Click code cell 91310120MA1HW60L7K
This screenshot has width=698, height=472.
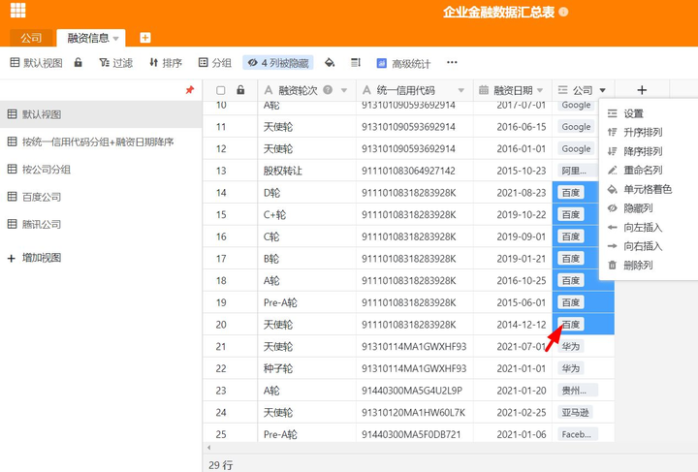tap(415, 412)
